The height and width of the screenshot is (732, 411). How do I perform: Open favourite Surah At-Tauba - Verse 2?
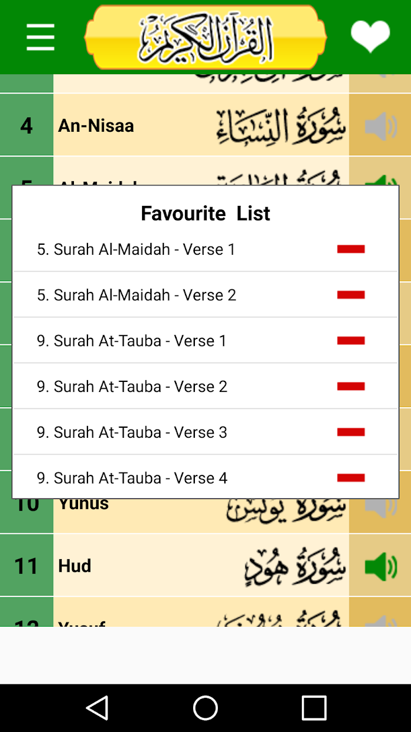click(132, 387)
